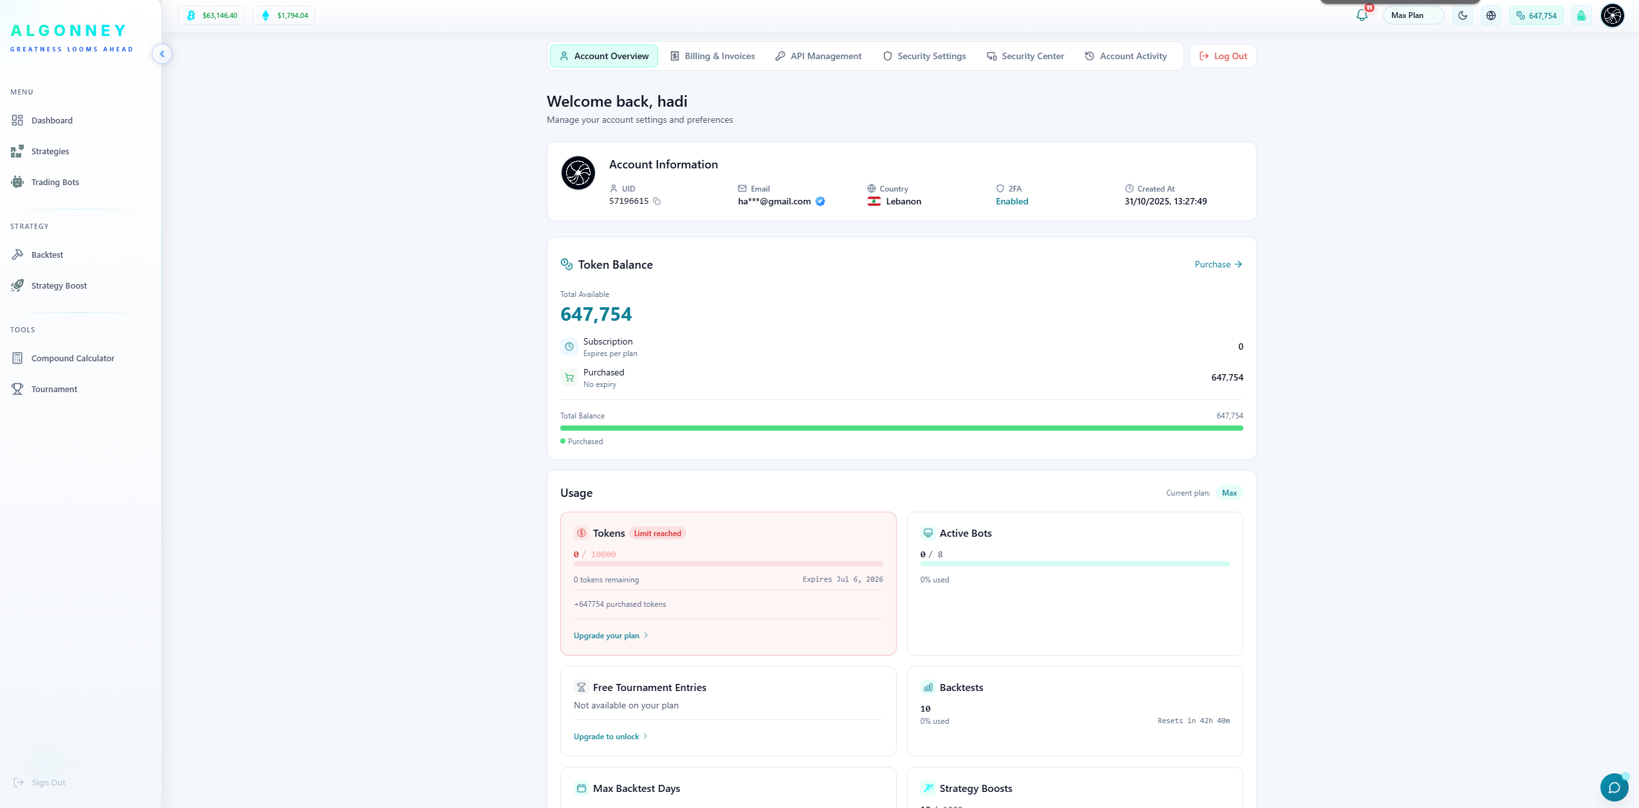
Task: Go to Dashboard in sidebar
Action: click(51, 120)
